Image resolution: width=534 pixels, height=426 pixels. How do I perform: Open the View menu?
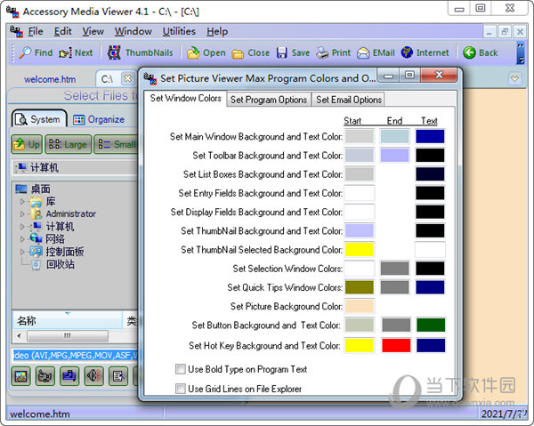[x=93, y=32]
